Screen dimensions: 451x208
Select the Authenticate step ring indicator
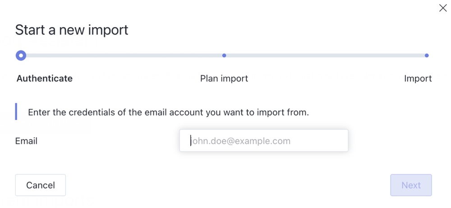click(21, 55)
